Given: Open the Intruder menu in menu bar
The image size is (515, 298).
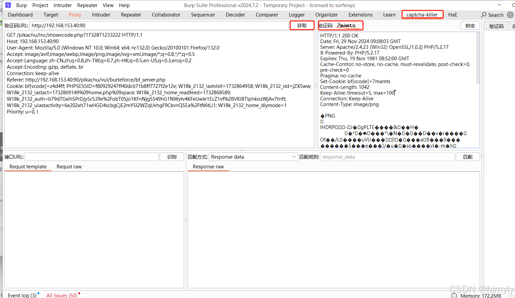Looking at the screenshot, I should coord(63,5).
